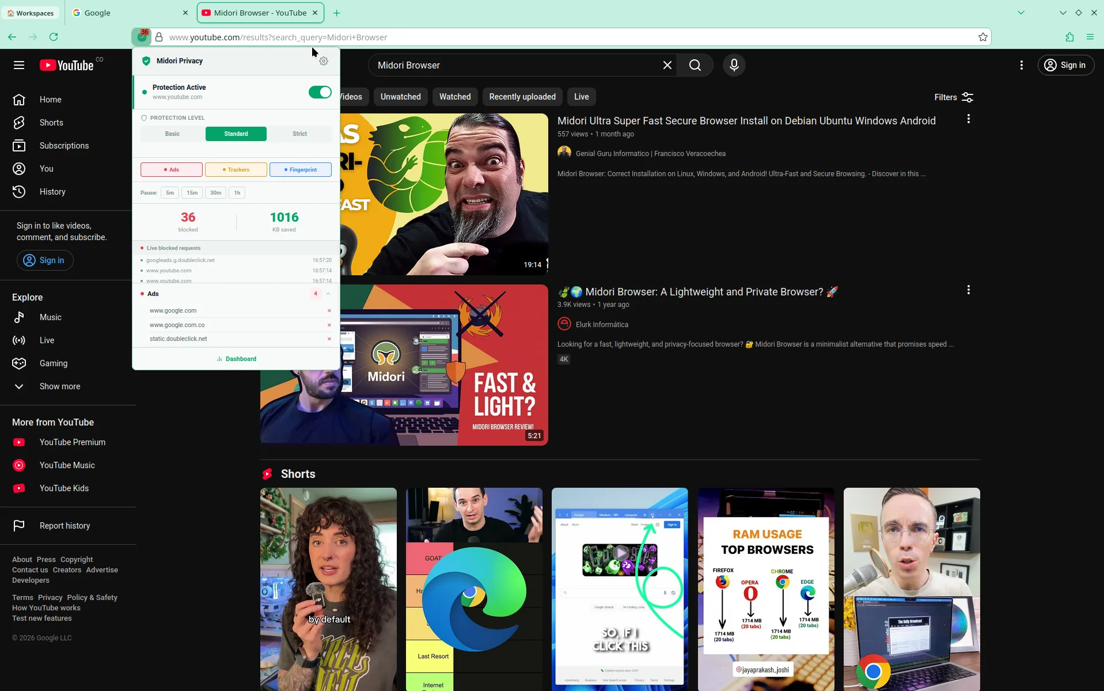
Task: Open YouTube settings three-dot menu
Action: pos(1021,65)
